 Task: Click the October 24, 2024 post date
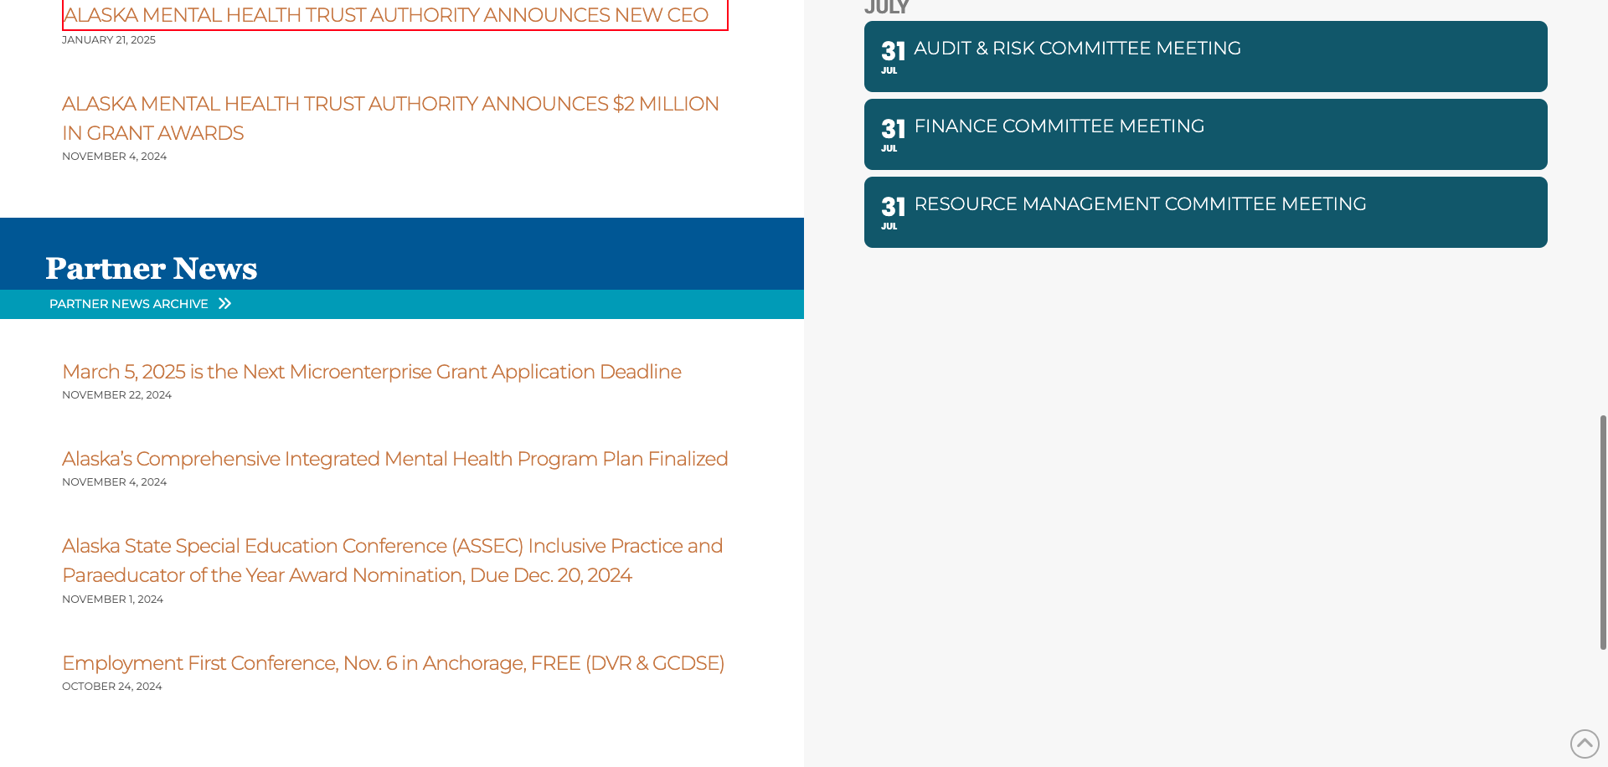pyautogui.click(x=112, y=687)
